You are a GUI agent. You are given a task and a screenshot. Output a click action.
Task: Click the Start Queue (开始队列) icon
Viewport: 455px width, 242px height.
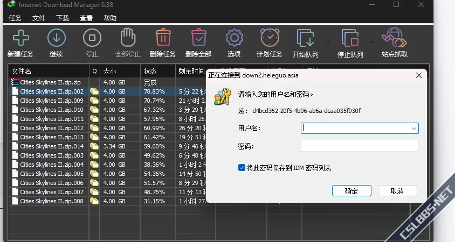305,38
